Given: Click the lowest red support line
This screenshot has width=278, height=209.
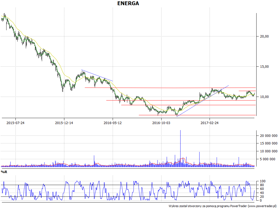Looking at the screenshot, I should pyautogui.click(x=197, y=115).
